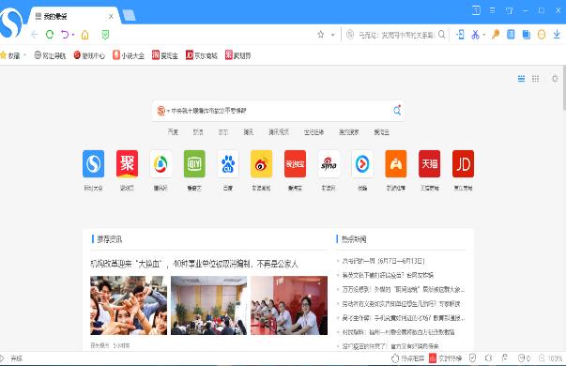Screen dimensions: 566x366
Task: Open first news thumbnail of young people
Action: [x=129, y=305]
